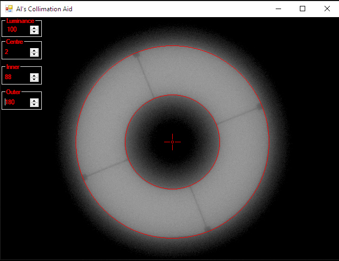Increase the Luminance value with up arrow
The image size is (339, 261).
pyautogui.click(x=34, y=28)
